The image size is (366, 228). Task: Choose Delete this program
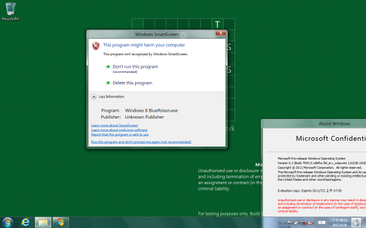[132, 83]
